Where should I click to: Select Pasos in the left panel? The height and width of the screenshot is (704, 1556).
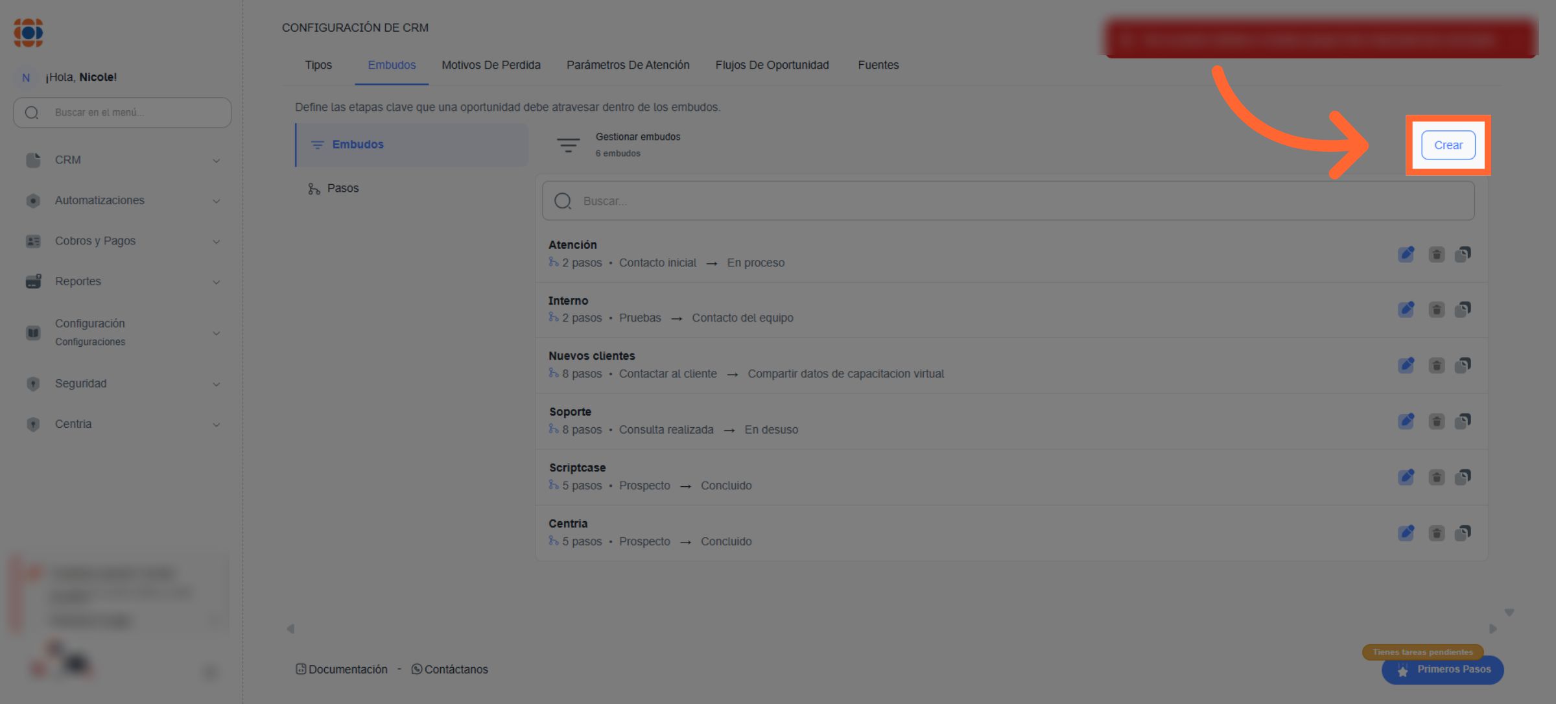[x=342, y=189]
